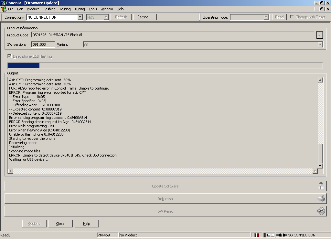Image resolution: width=331 pixels, height=239 pixels.
Task: Click the Product Code browse ellipsis button
Action: coord(320,35)
